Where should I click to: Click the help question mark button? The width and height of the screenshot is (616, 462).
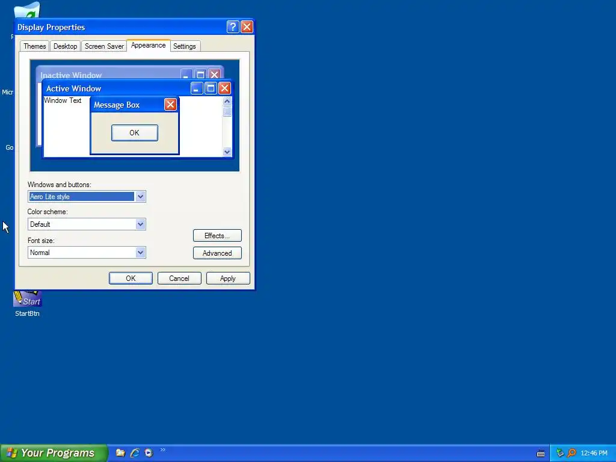tap(233, 26)
